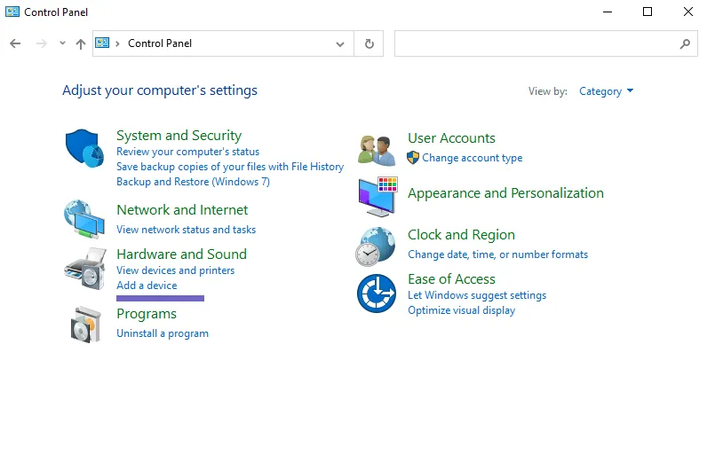Open the User Accounts people icon
This screenshot has height=454, width=707.
(376, 150)
